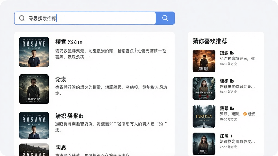
Task: Open result title 搜索 /32m
Action: click(x=69, y=42)
